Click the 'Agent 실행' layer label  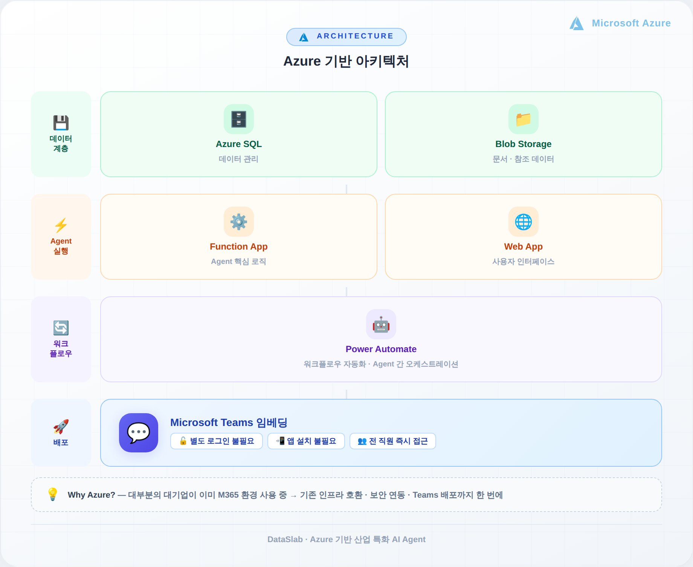[x=61, y=246]
